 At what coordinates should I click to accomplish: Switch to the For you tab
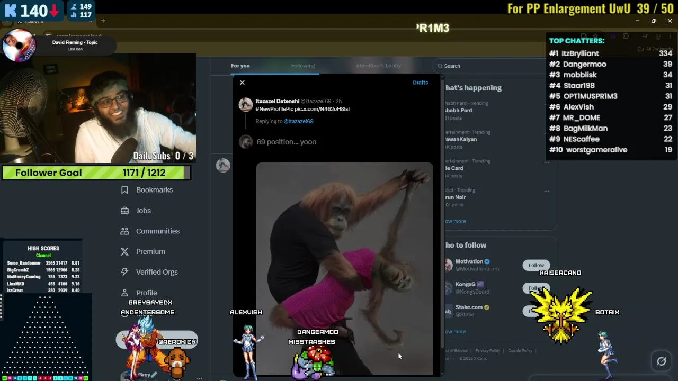(x=240, y=66)
